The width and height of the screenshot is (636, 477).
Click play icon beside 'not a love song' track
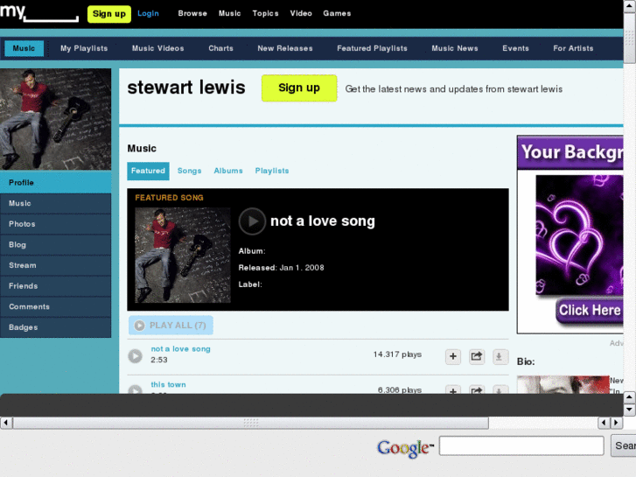[x=135, y=355]
